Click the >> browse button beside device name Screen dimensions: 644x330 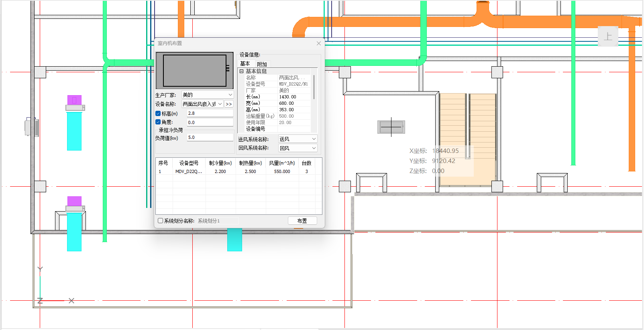coord(229,104)
